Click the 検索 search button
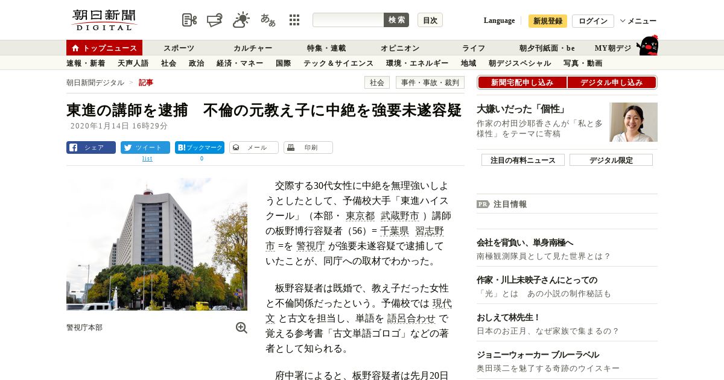Viewport: 724px width, 380px height. (396, 20)
